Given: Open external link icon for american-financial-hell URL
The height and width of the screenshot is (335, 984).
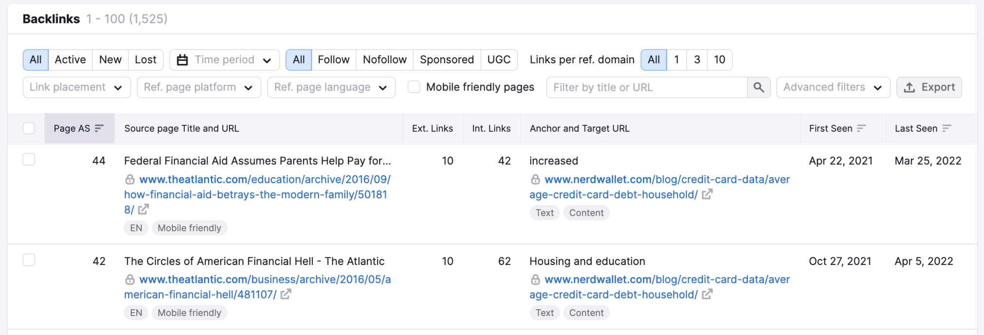Looking at the screenshot, I should 286,294.
